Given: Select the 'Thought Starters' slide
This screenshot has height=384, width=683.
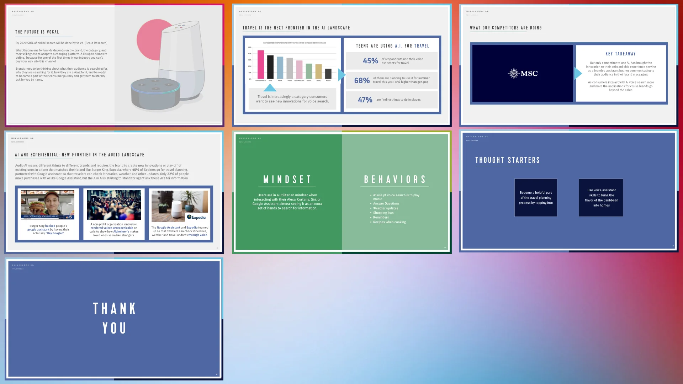Looking at the screenshot, I should tap(568, 191).
